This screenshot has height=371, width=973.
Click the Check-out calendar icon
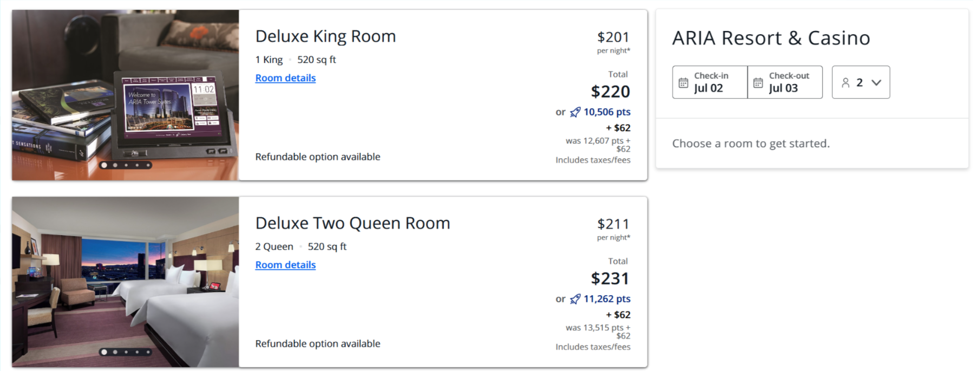coord(758,83)
